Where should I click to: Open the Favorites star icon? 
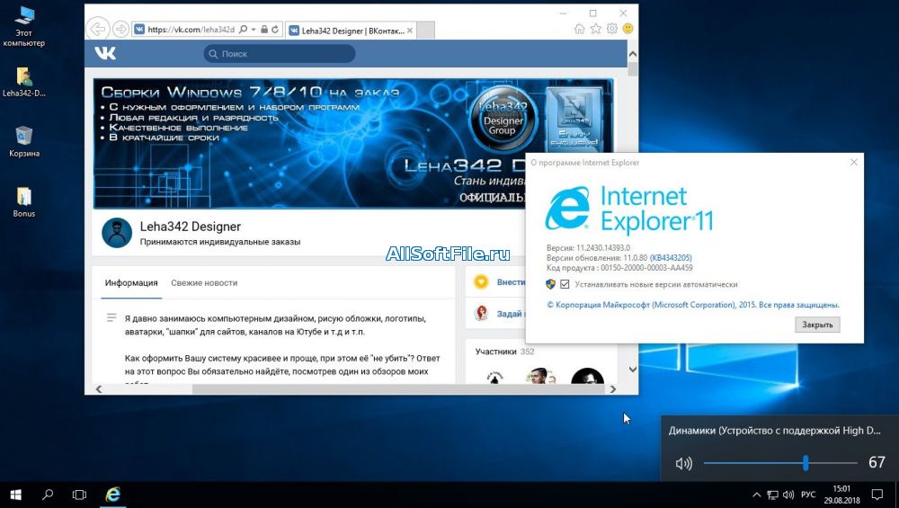pos(595,29)
